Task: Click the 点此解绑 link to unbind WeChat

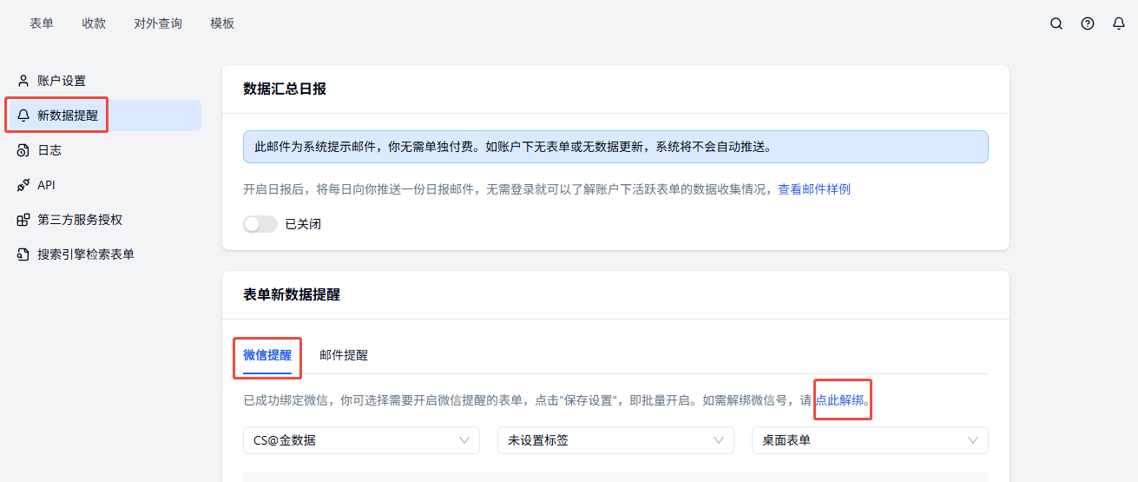Action: (839, 400)
